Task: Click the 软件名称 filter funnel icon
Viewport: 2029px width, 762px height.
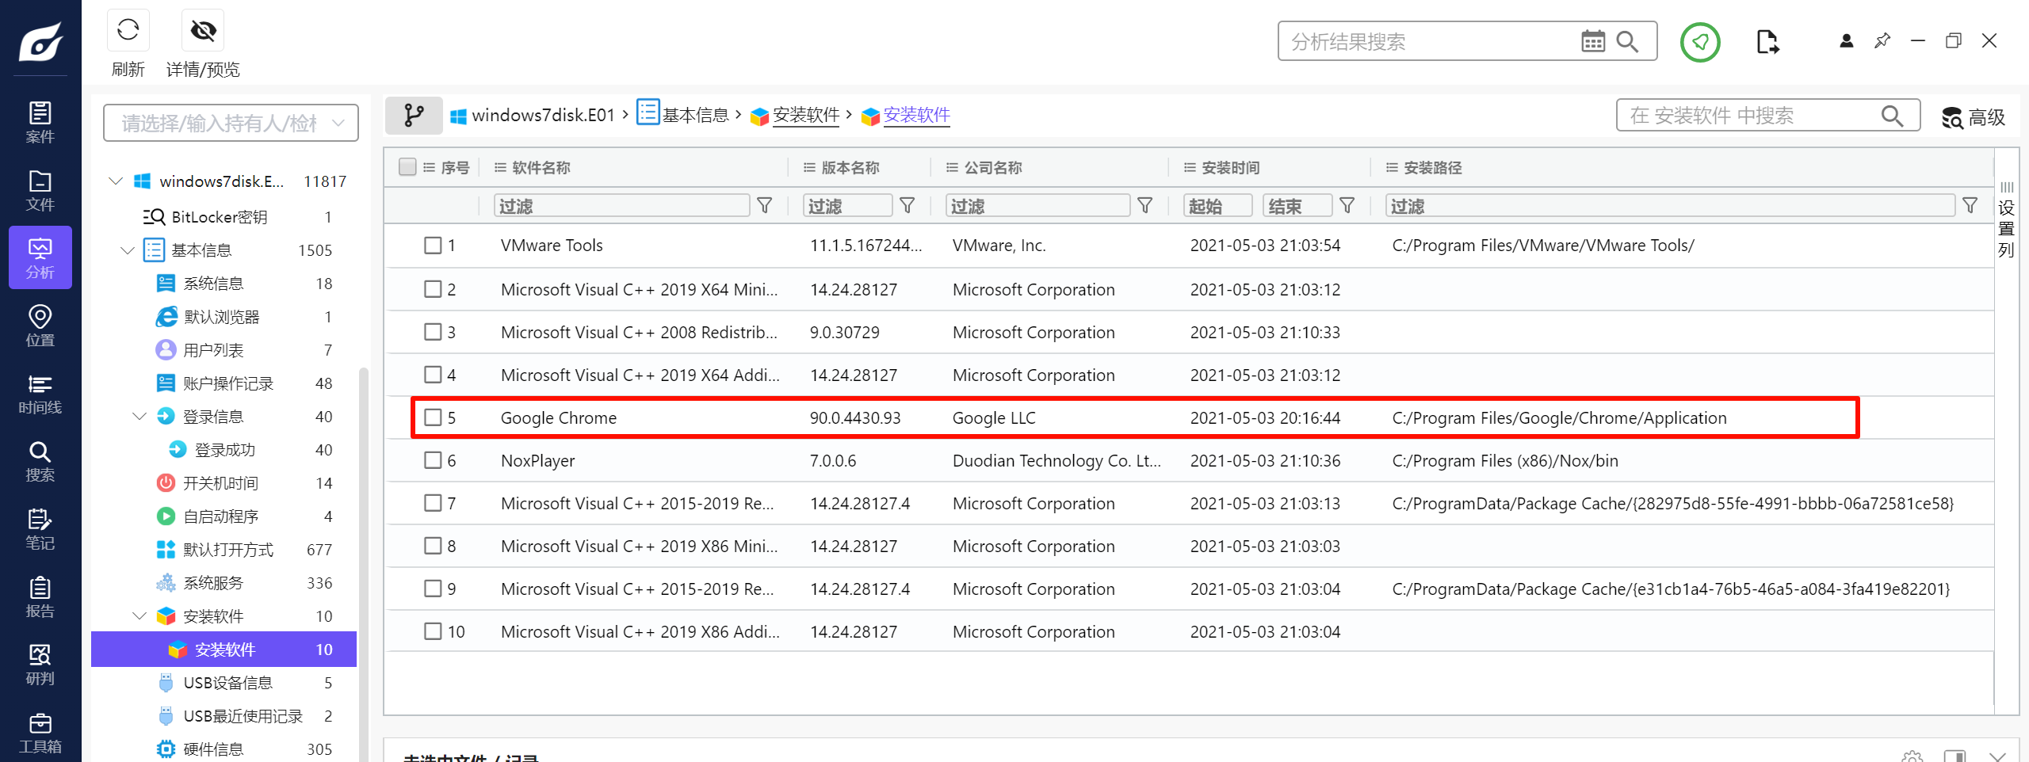Action: (x=765, y=206)
